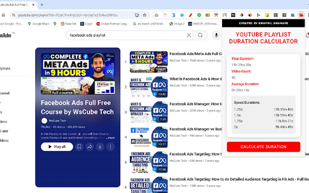Expand the playlist description with the more link
The height and width of the screenshot is (193, 309).
pyautogui.click(x=110, y=138)
